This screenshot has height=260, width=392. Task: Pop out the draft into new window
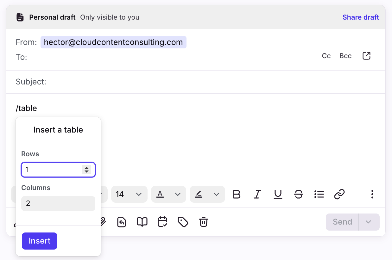(x=366, y=56)
